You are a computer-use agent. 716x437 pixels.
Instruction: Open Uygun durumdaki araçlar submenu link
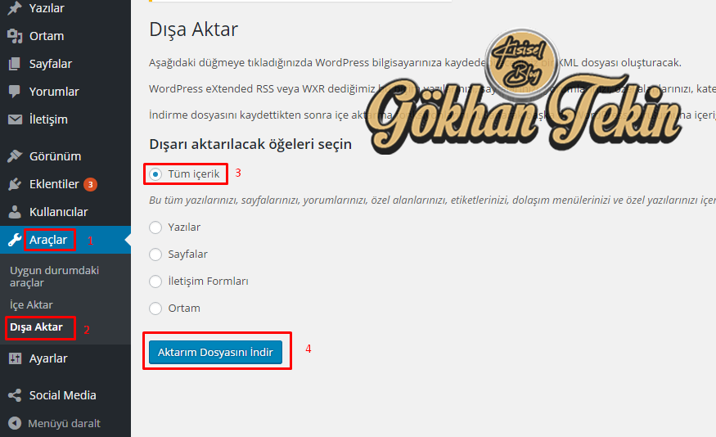click(54, 277)
